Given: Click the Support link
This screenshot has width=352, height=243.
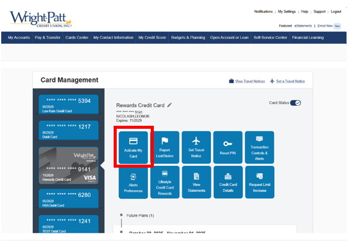Looking at the screenshot, I should tap(319, 12).
